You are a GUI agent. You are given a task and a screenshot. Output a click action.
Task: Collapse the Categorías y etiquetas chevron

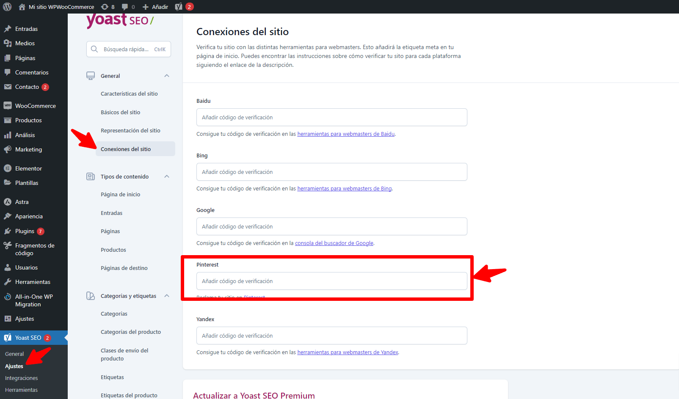(x=167, y=296)
